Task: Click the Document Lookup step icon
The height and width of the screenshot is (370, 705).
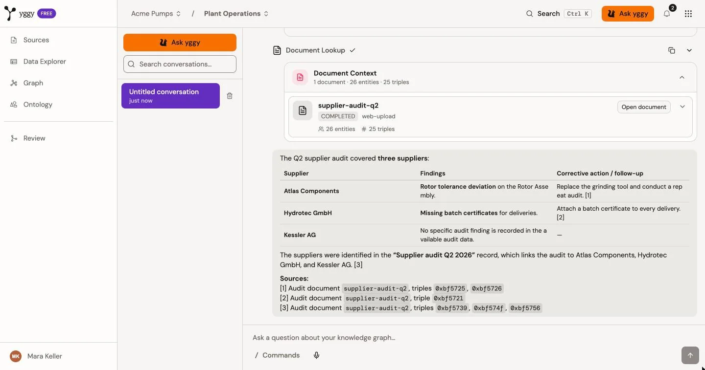Action: pos(277,50)
